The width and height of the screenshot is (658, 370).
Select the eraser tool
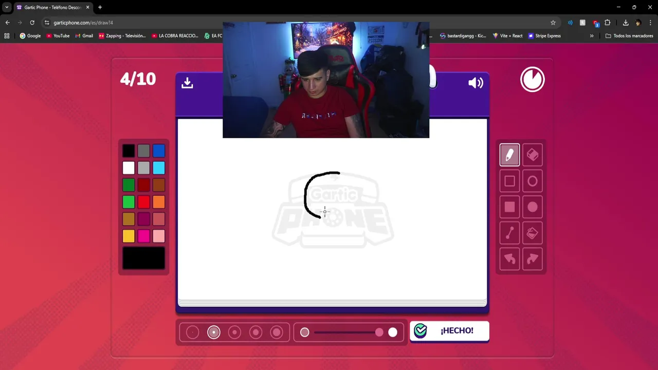(x=532, y=155)
